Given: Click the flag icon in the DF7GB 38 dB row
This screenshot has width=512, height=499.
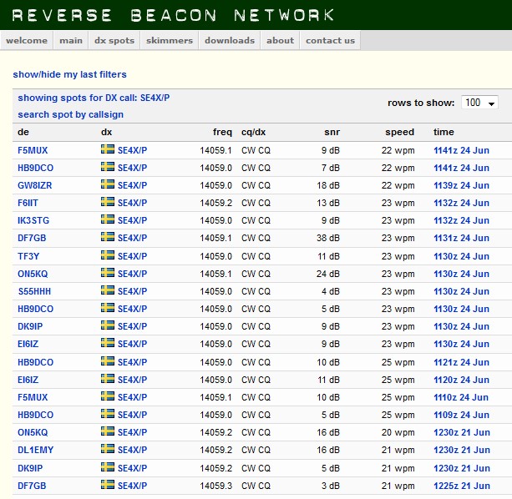Looking at the screenshot, I should (x=107, y=238).
